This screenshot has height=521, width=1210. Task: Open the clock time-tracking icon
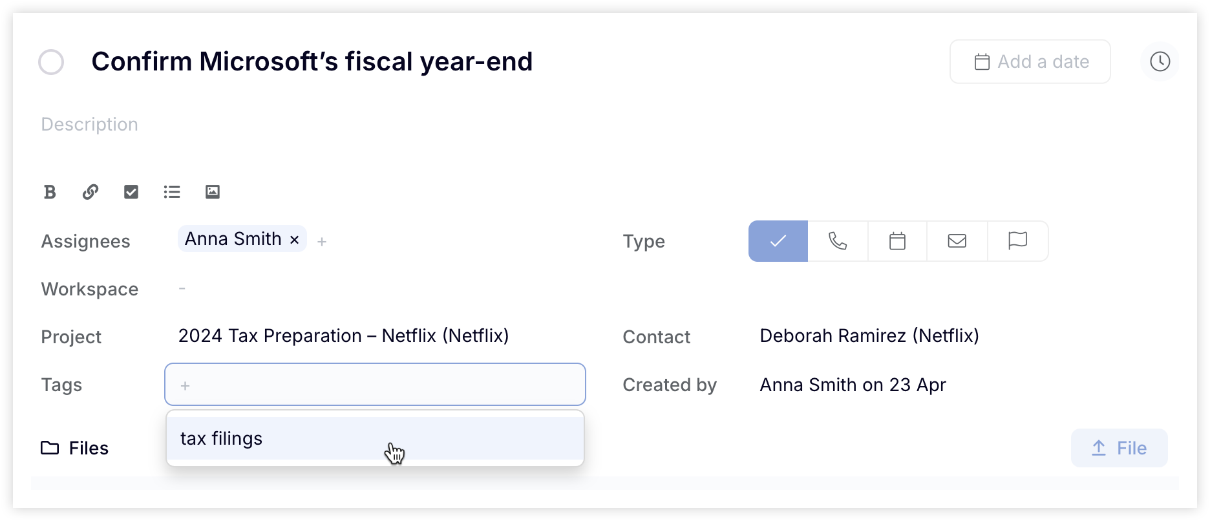1160,61
